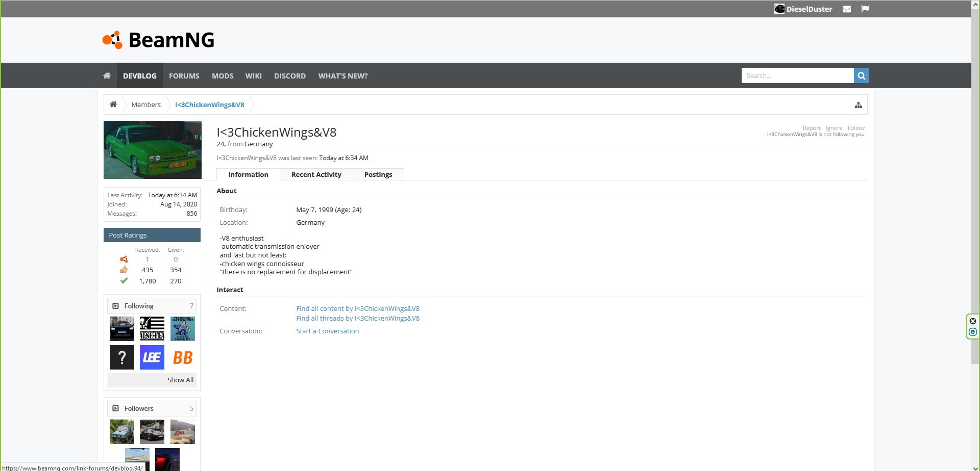Switch to the Postings tab
980x471 pixels.
pyautogui.click(x=378, y=174)
